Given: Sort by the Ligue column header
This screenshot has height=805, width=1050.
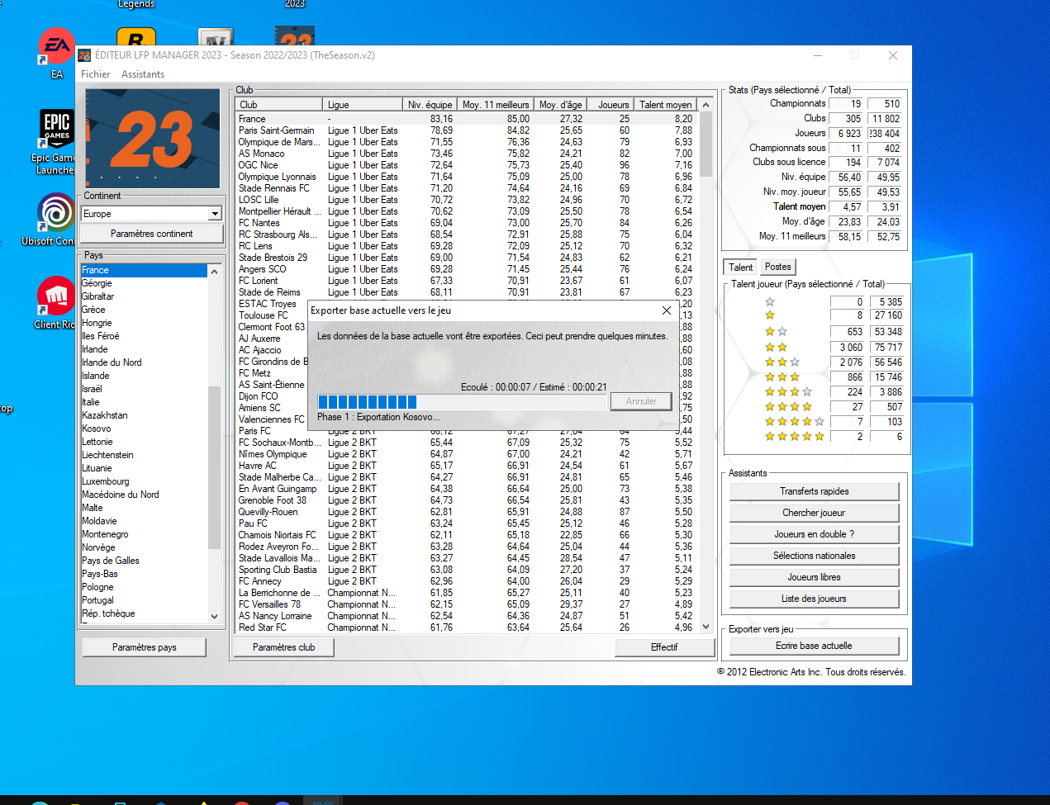Looking at the screenshot, I should (x=361, y=105).
